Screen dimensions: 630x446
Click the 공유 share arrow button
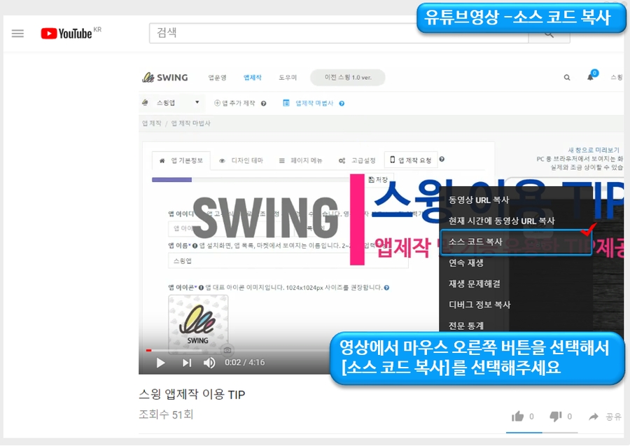[605, 417]
